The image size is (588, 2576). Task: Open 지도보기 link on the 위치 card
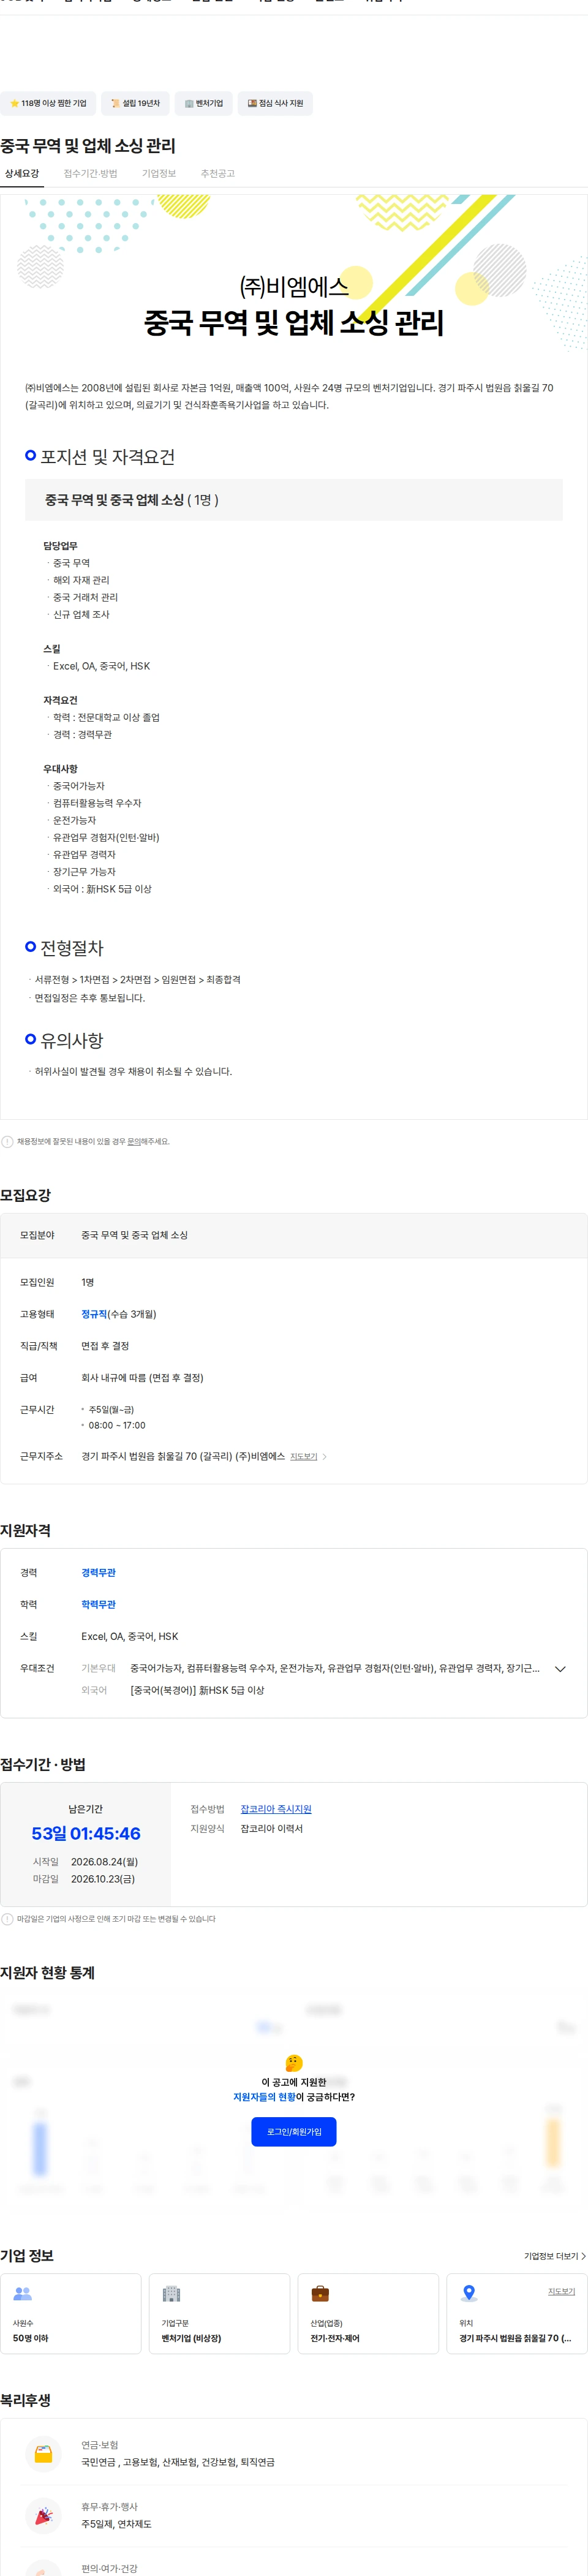561,2291
